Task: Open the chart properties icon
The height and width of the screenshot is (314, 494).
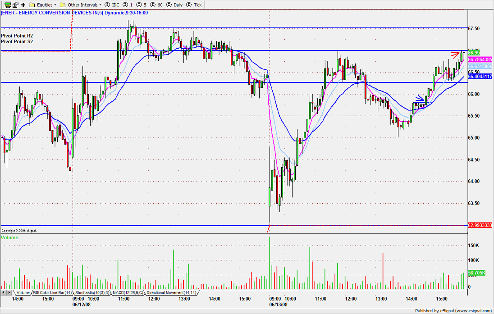Action: click(15, 5)
